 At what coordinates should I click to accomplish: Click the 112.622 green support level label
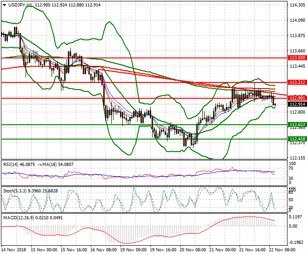tap(297, 124)
